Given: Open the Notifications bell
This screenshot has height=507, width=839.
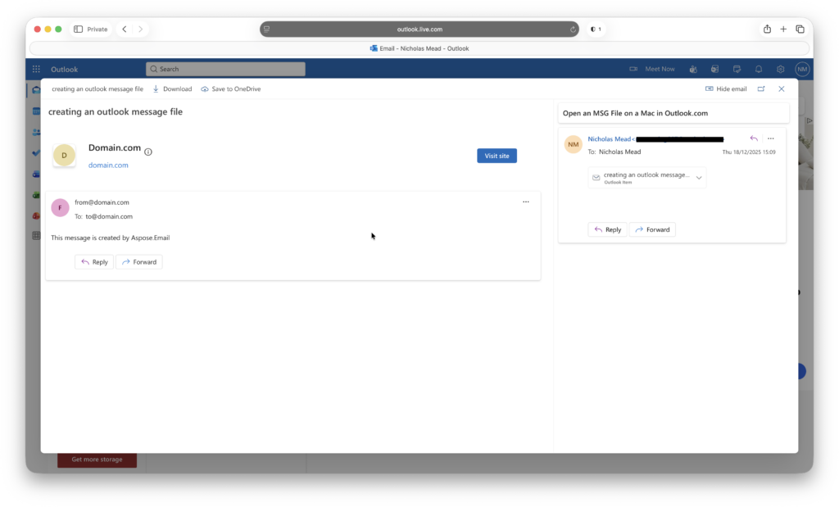Looking at the screenshot, I should click(x=760, y=69).
